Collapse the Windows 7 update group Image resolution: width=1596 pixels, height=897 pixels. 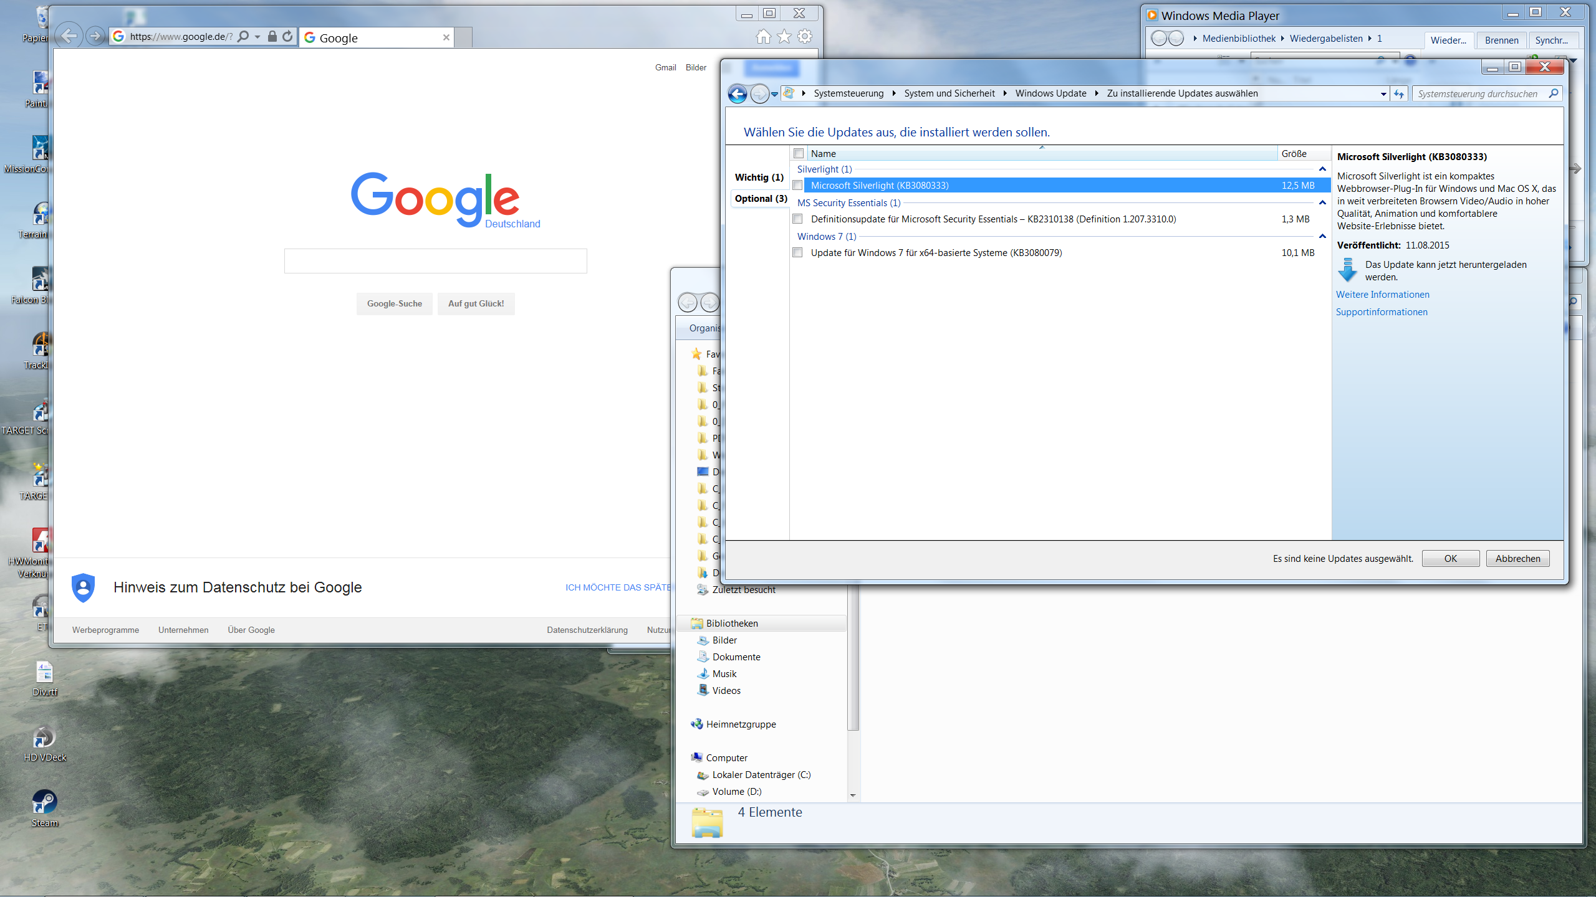point(1322,236)
